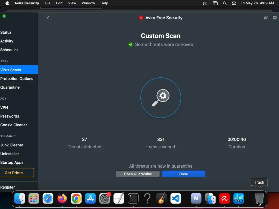Open the M app Dock icon
The height and width of the screenshot is (209, 279).
click(196, 198)
